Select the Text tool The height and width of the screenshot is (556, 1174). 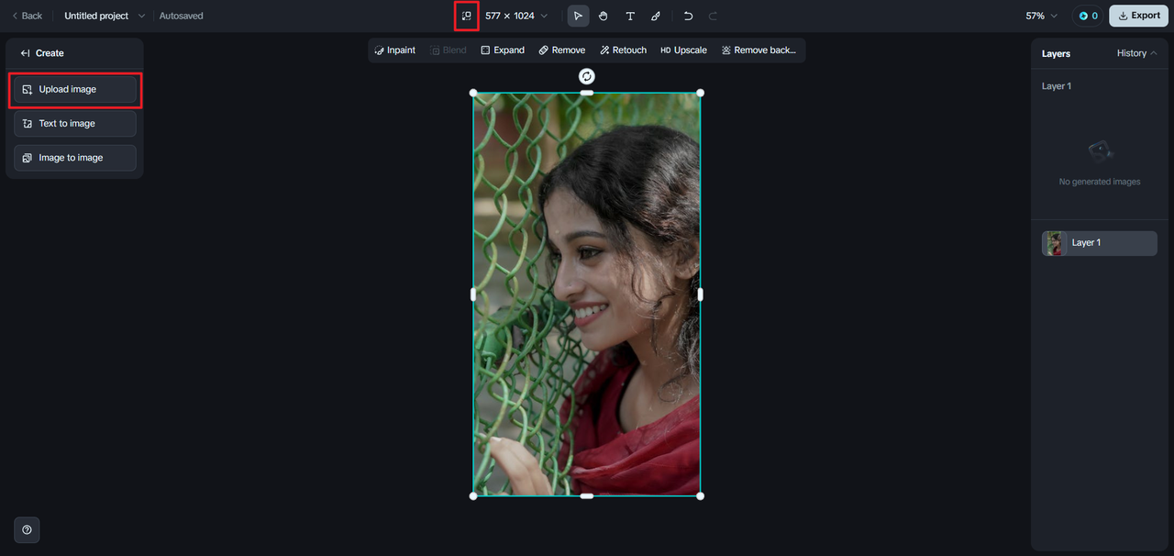coord(630,16)
